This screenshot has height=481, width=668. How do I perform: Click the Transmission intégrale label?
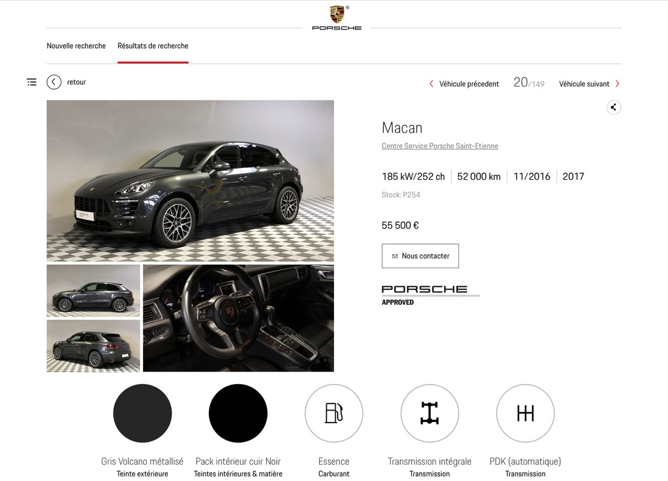coord(430,461)
